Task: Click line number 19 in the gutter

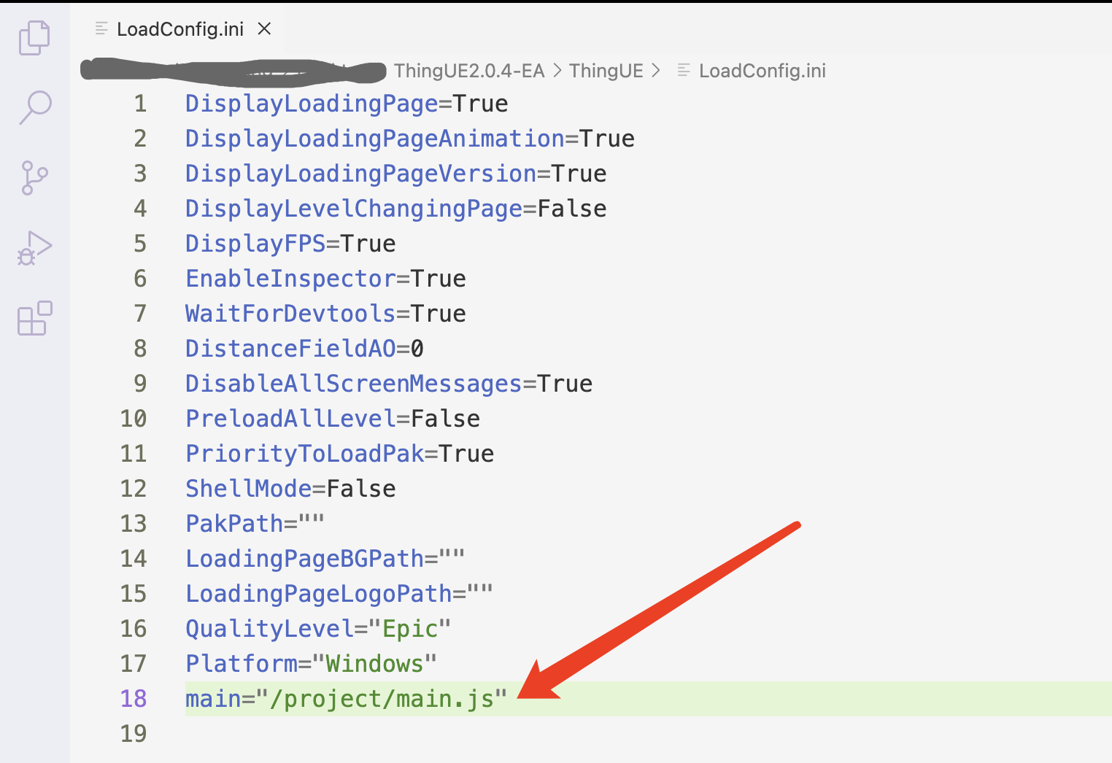Action: pos(134,734)
